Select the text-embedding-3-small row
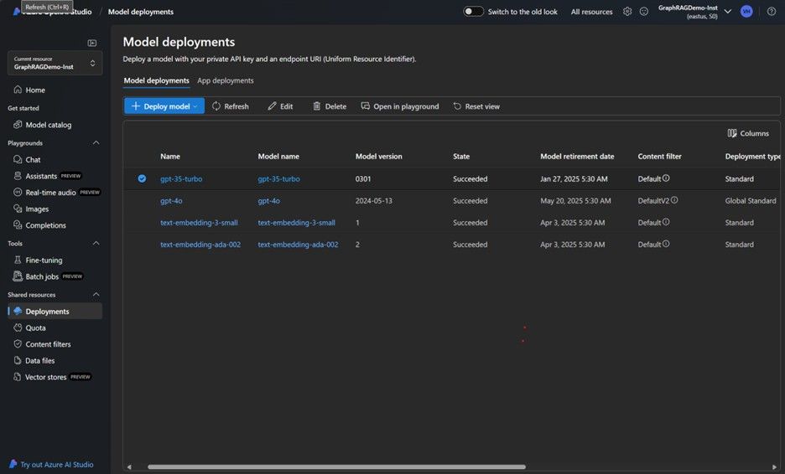Screen dimensions: 785x474 click(x=142, y=223)
